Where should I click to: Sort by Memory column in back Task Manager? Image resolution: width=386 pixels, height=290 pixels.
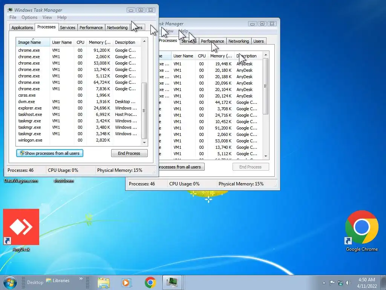pyautogui.click(x=221, y=56)
